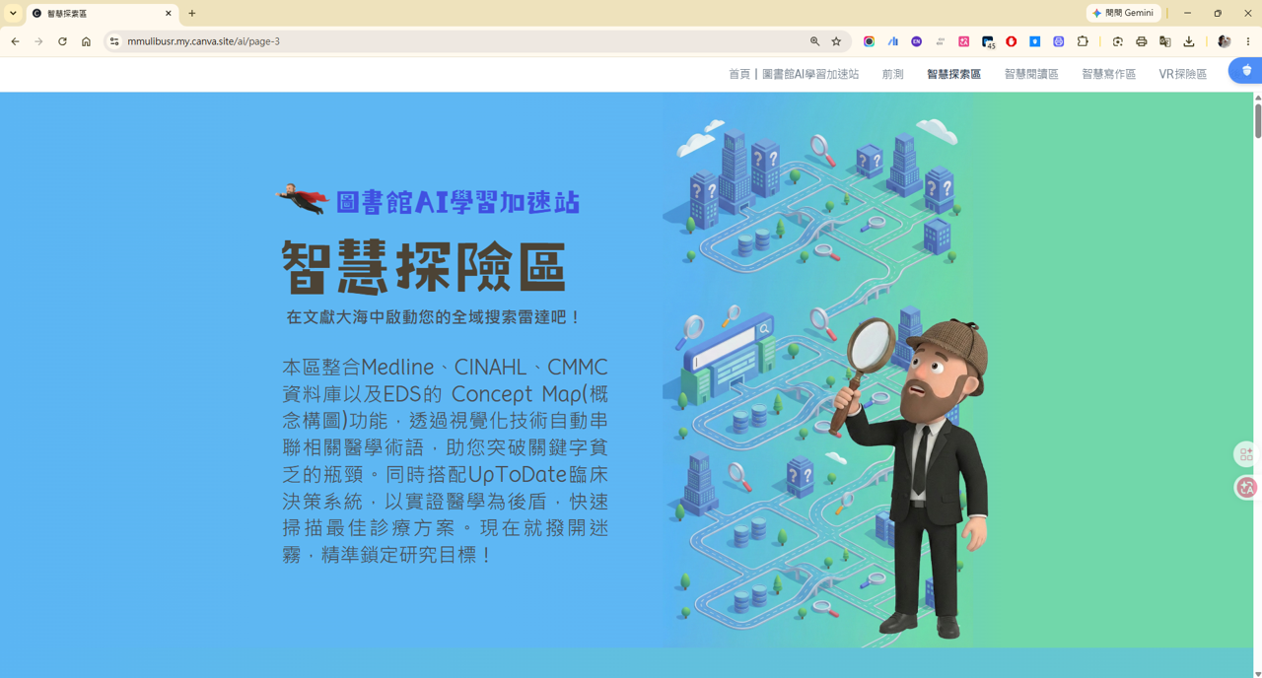Open the 智慧閱讀區 nav item
Viewport: 1262px width, 678px height.
pyautogui.click(x=1031, y=74)
